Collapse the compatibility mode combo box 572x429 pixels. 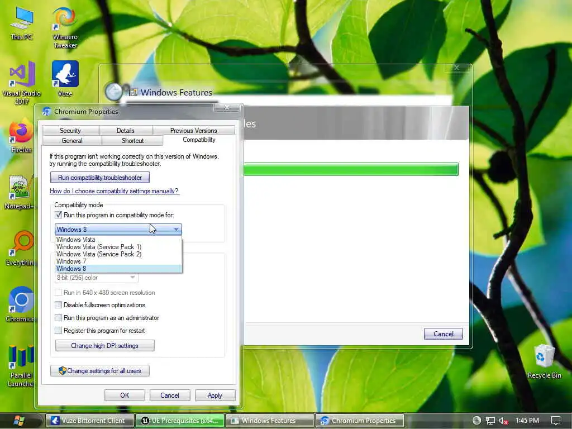118,230
